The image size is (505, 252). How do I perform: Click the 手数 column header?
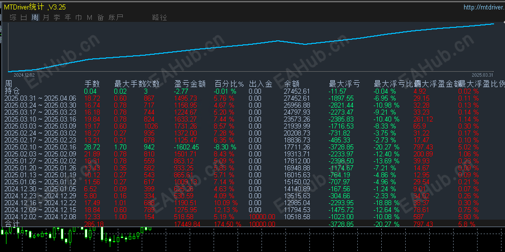(92, 84)
